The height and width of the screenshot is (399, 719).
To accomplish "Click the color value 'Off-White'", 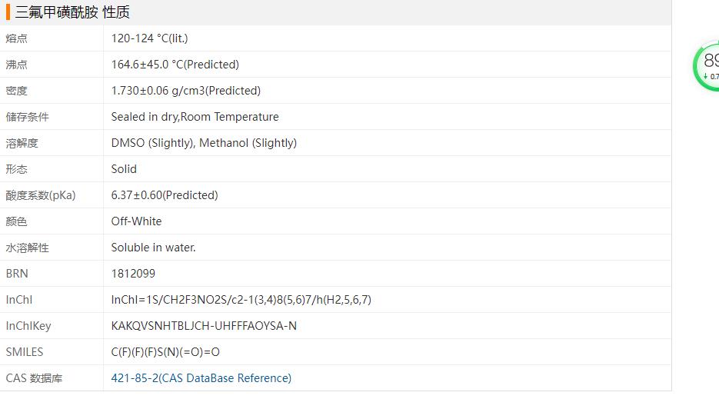I will pos(136,221).
